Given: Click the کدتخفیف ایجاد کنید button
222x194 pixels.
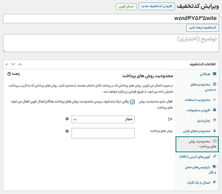Looking at the screenshot, I should pyautogui.click(x=202, y=28).
